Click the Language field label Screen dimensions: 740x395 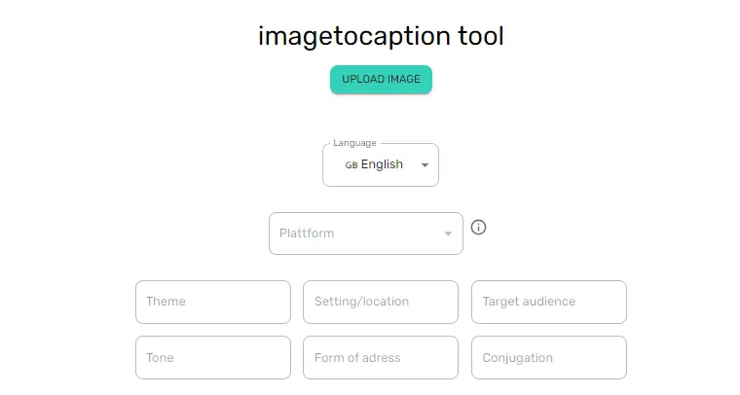tap(354, 143)
